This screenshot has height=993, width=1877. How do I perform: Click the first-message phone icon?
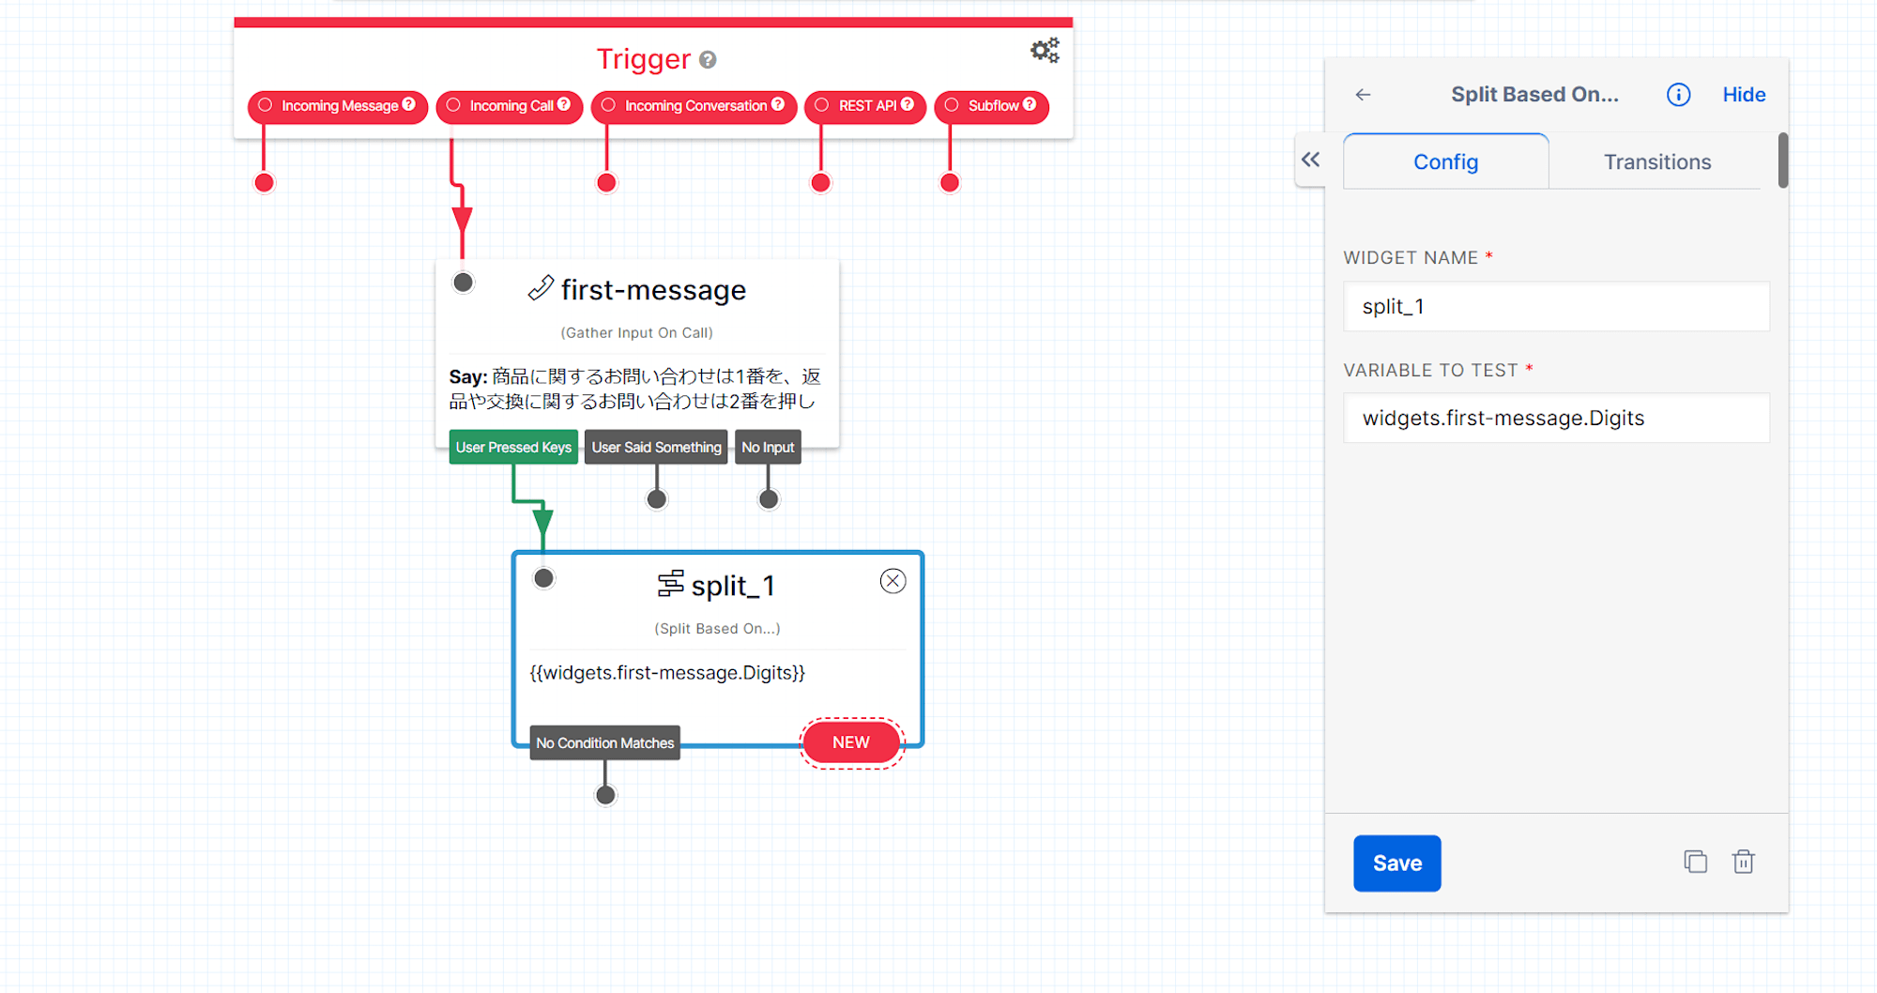pyautogui.click(x=541, y=288)
